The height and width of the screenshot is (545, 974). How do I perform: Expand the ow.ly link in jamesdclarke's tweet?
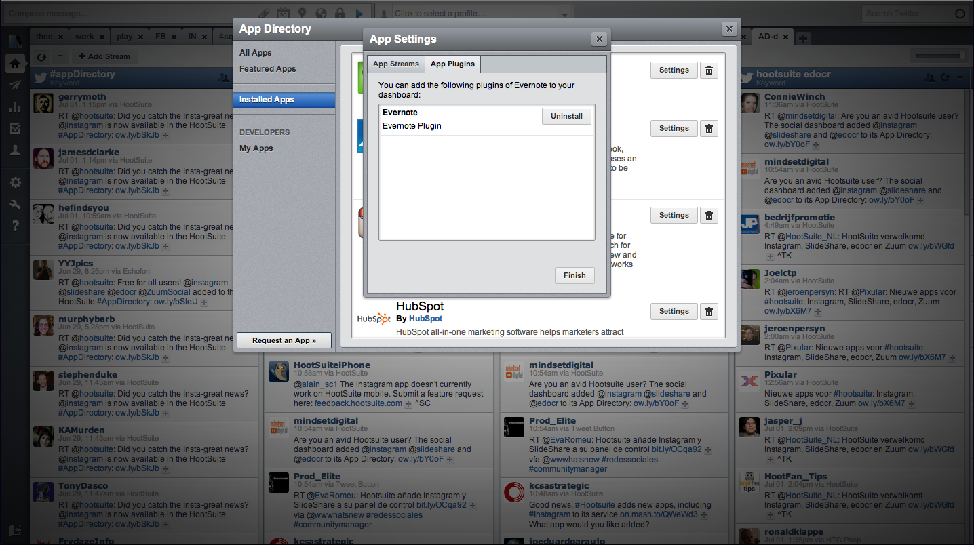[166, 190]
